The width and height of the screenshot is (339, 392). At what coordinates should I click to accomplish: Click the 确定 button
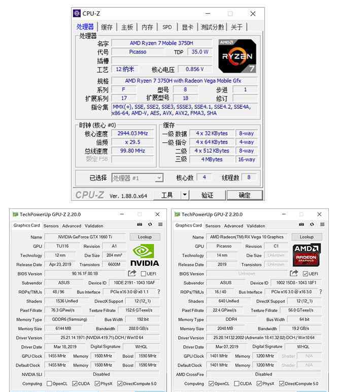point(245,195)
